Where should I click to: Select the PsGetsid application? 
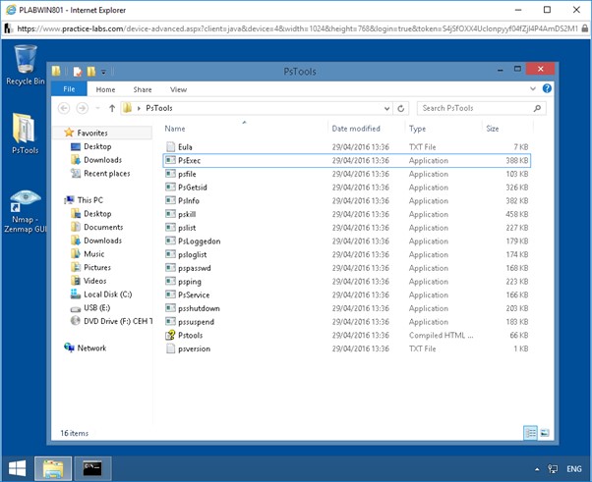346,187
